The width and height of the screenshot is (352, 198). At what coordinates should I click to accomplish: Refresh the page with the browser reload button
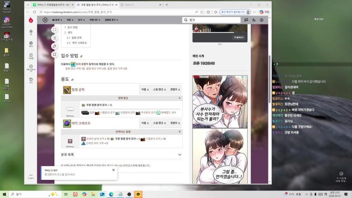34,12
